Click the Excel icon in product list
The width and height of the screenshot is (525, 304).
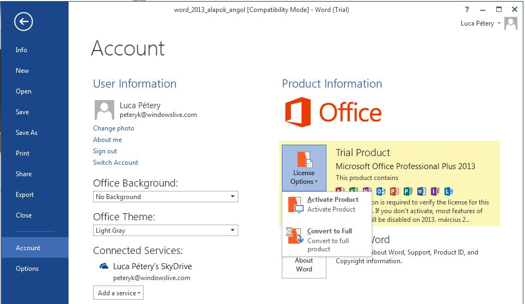[x=354, y=189]
